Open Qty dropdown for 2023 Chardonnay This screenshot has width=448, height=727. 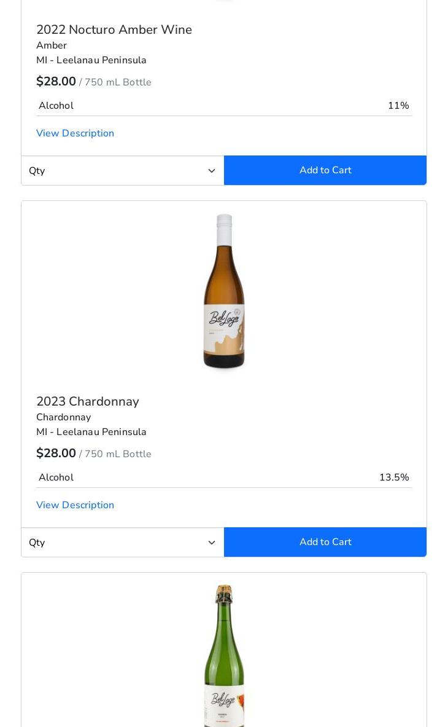tap(123, 543)
